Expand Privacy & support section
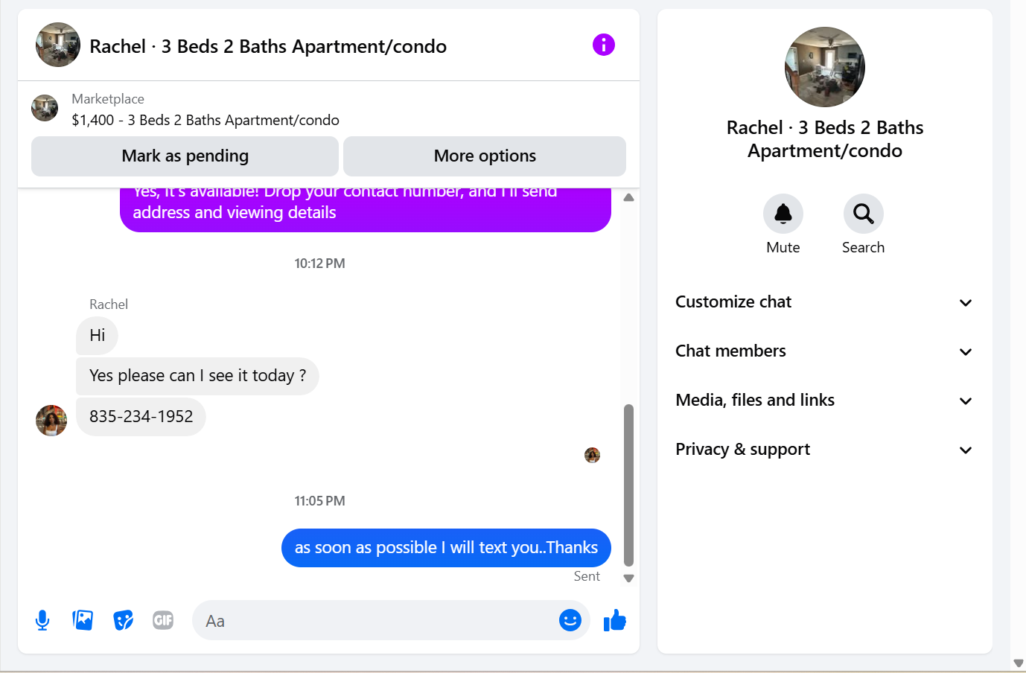 [824, 450]
